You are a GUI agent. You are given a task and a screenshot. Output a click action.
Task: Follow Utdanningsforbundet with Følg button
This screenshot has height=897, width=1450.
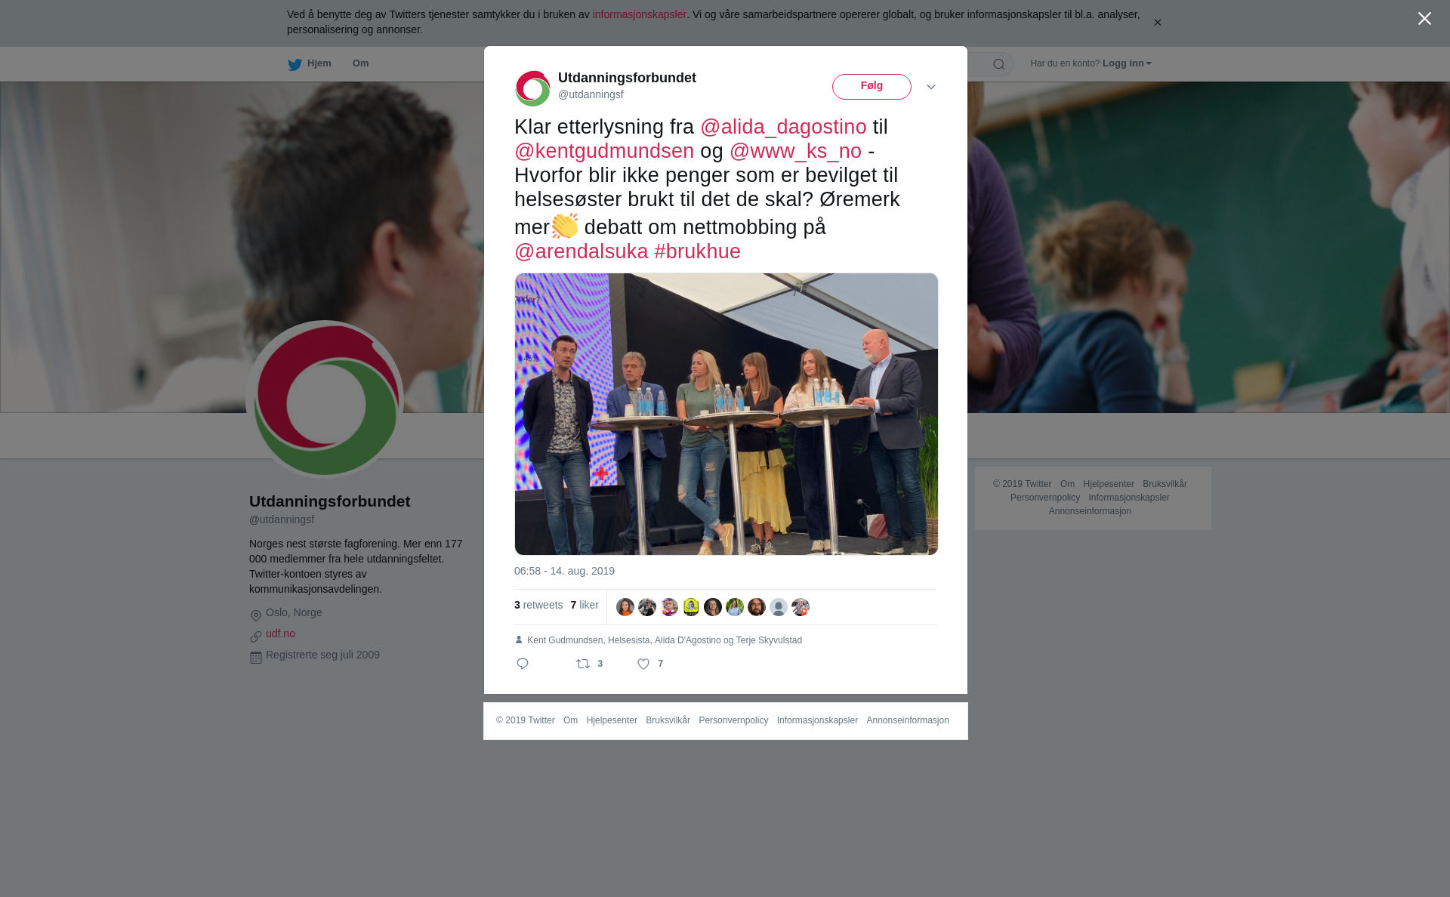[872, 87]
